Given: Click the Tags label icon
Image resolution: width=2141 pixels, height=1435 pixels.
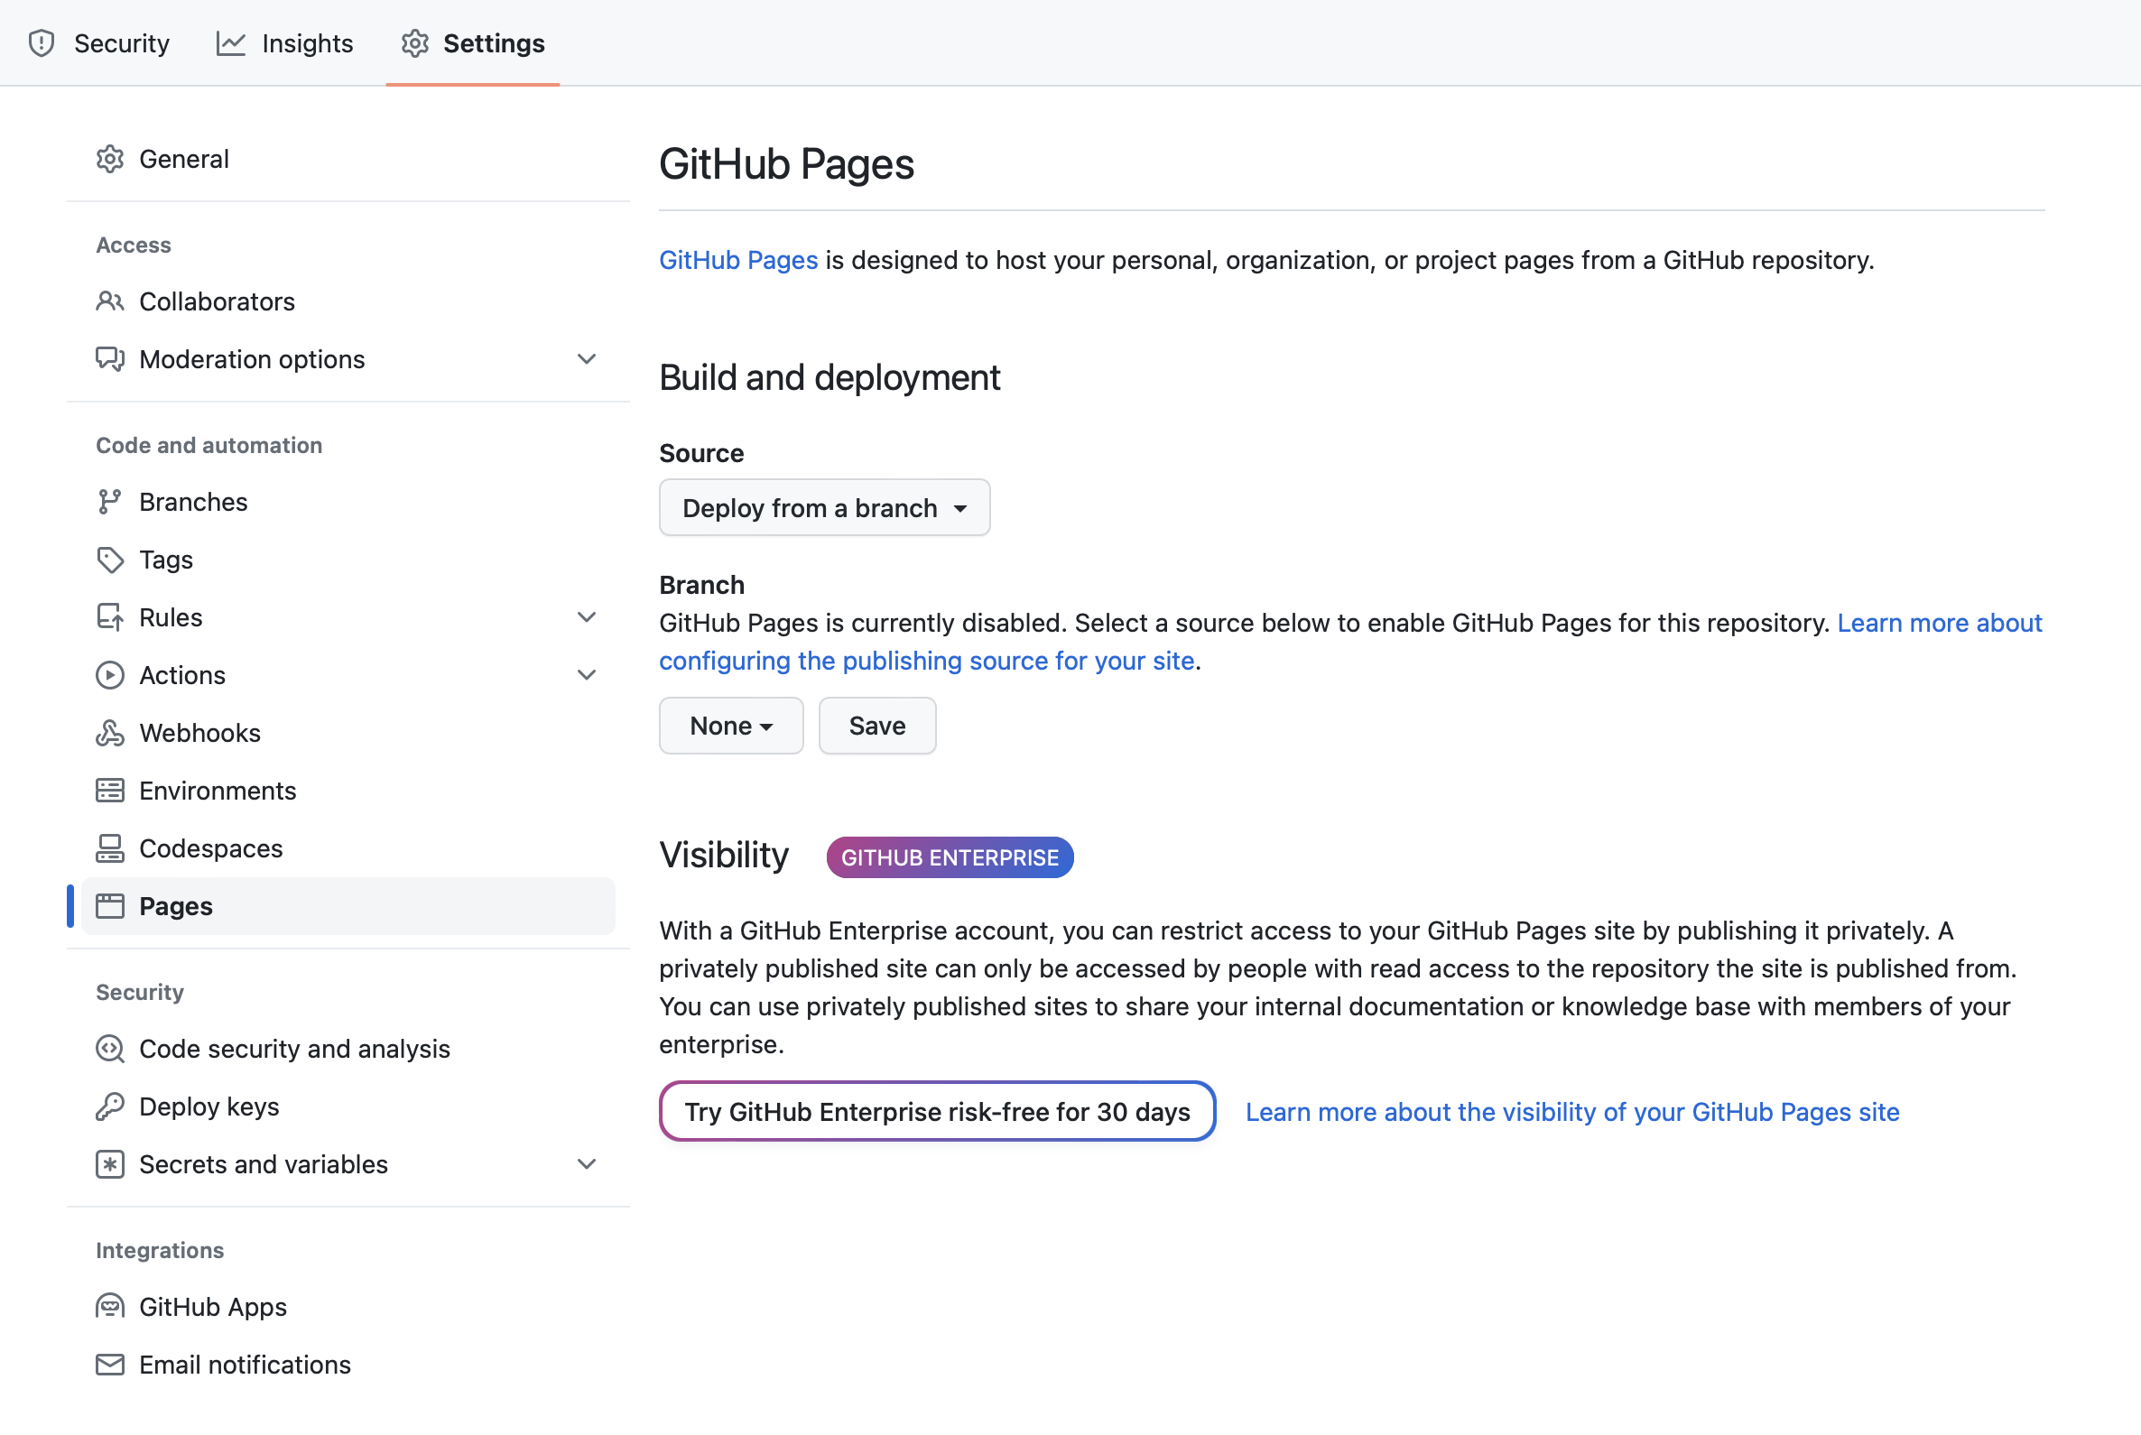Looking at the screenshot, I should (x=110, y=560).
